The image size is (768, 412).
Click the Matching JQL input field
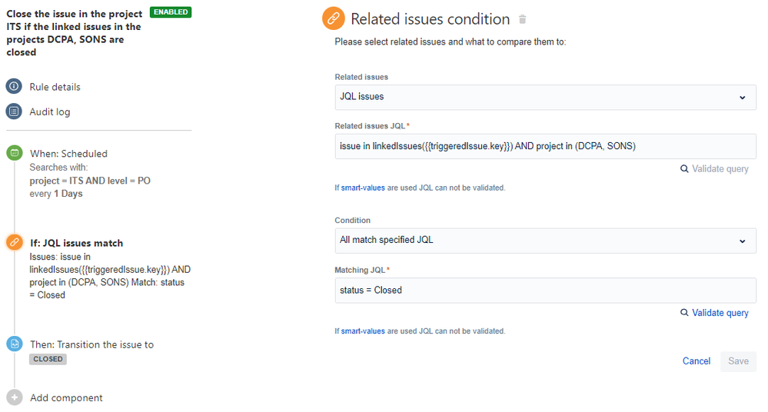[545, 290]
